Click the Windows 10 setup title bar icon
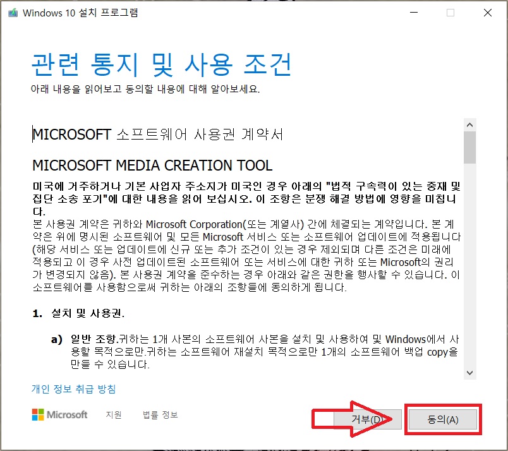The image size is (508, 451). (13, 13)
